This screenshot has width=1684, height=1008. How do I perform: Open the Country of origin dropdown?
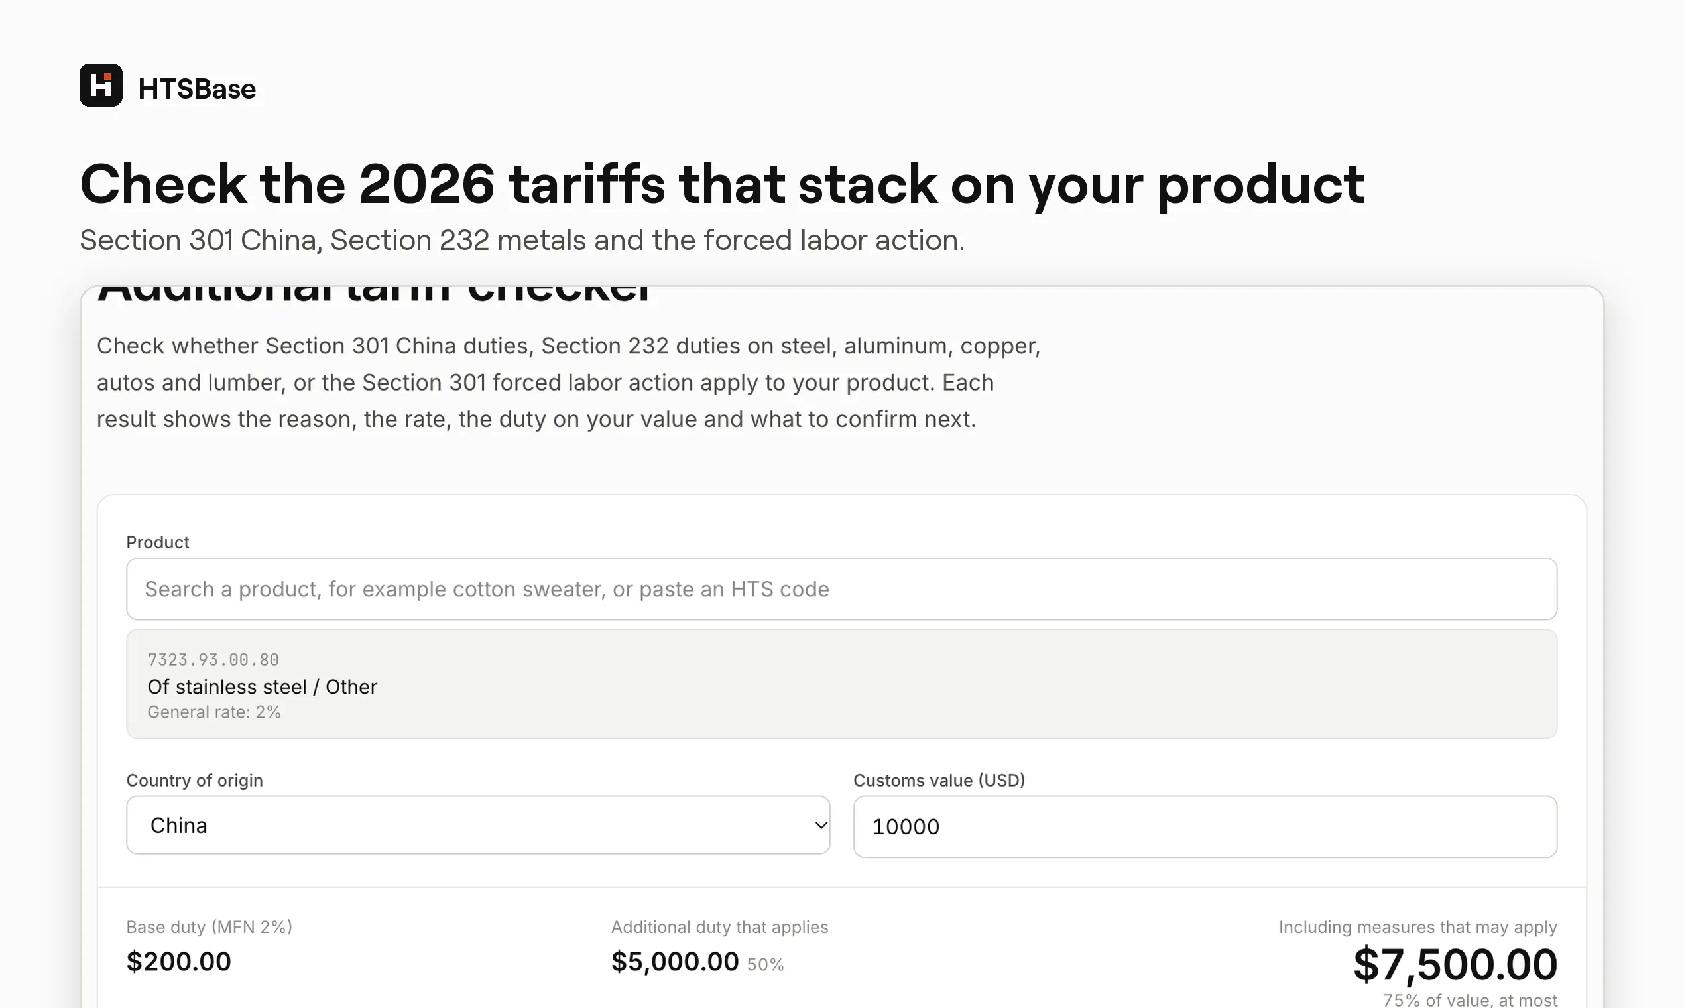coord(478,825)
